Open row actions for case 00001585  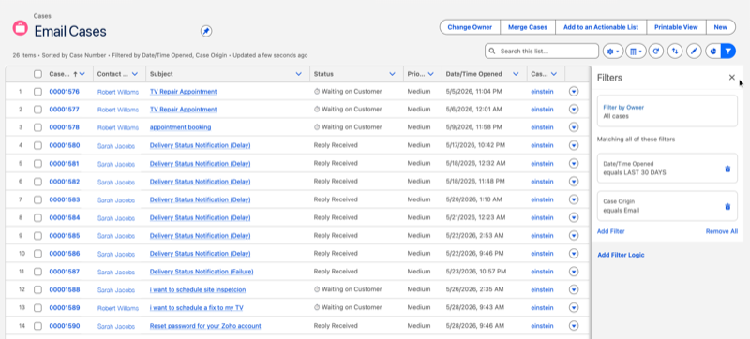pyautogui.click(x=574, y=235)
